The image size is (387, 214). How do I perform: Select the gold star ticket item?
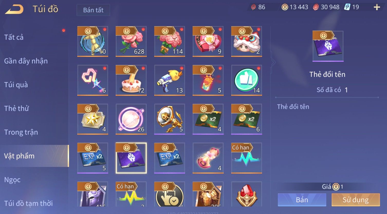point(93,119)
